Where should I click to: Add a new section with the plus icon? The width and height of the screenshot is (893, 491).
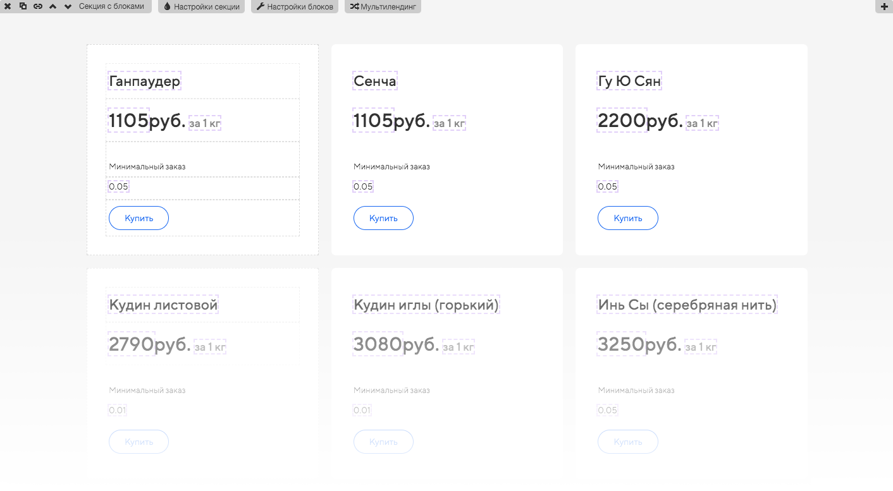click(884, 6)
